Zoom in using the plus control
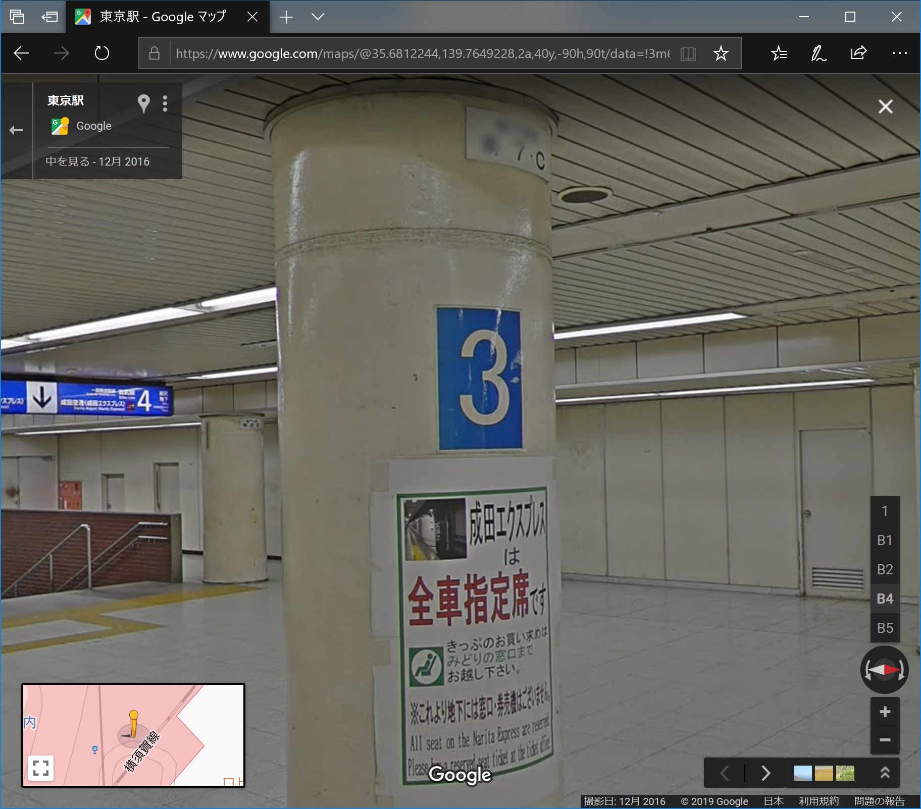Image resolution: width=921 pixels, height=809 pixels. pos(885,712)
